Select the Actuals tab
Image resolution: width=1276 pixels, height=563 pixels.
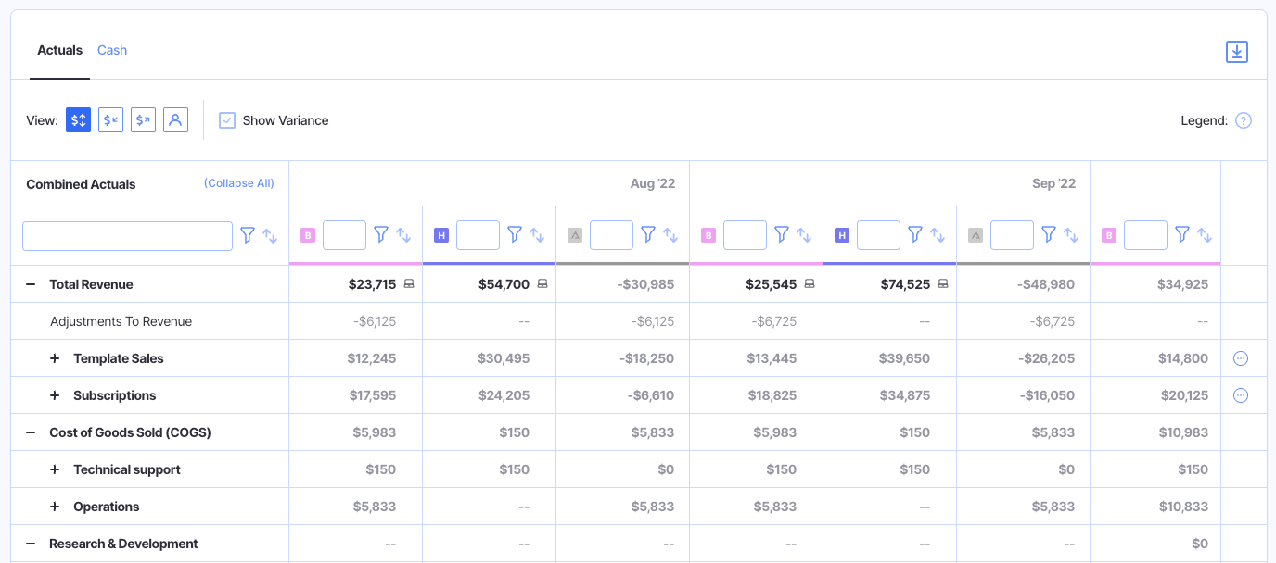tap(59, 50)
